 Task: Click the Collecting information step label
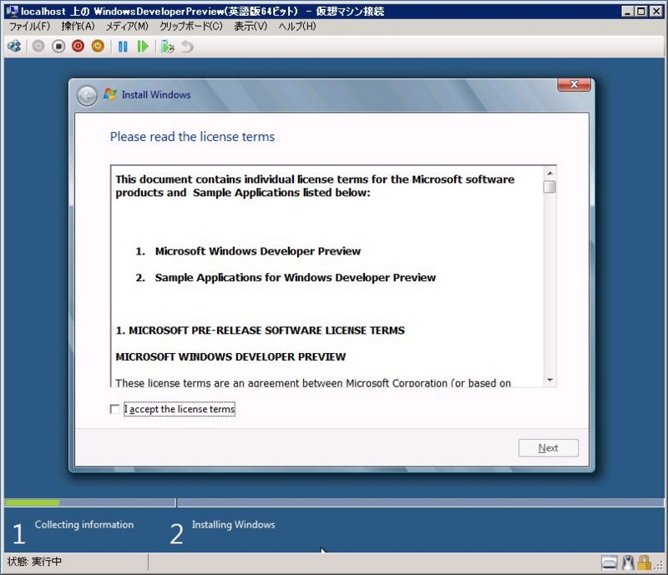point(84,525)
